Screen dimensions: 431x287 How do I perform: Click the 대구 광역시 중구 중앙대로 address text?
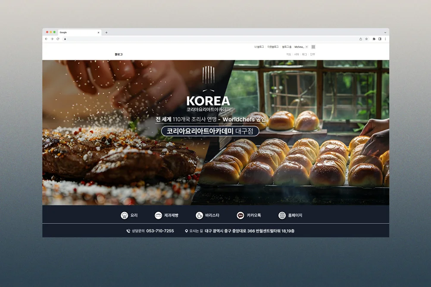pyautogui.click(x=250, y=231)
